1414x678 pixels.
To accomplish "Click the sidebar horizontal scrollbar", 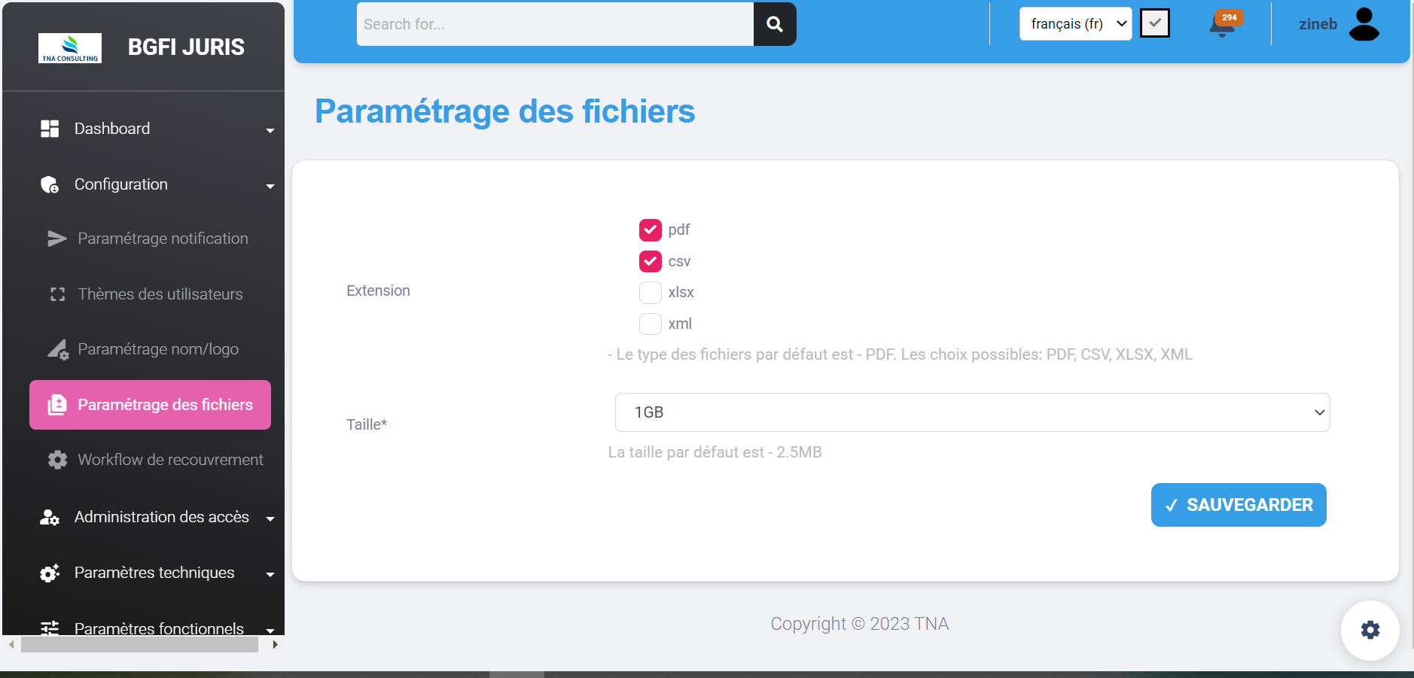I will pyautogui.click(x=139, y=645).
